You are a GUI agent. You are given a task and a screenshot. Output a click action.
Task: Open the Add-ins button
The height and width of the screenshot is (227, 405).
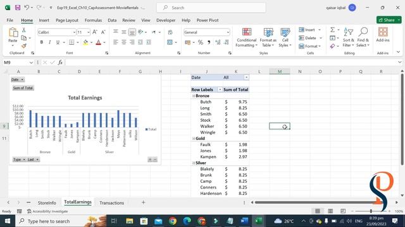click(382, 35)
